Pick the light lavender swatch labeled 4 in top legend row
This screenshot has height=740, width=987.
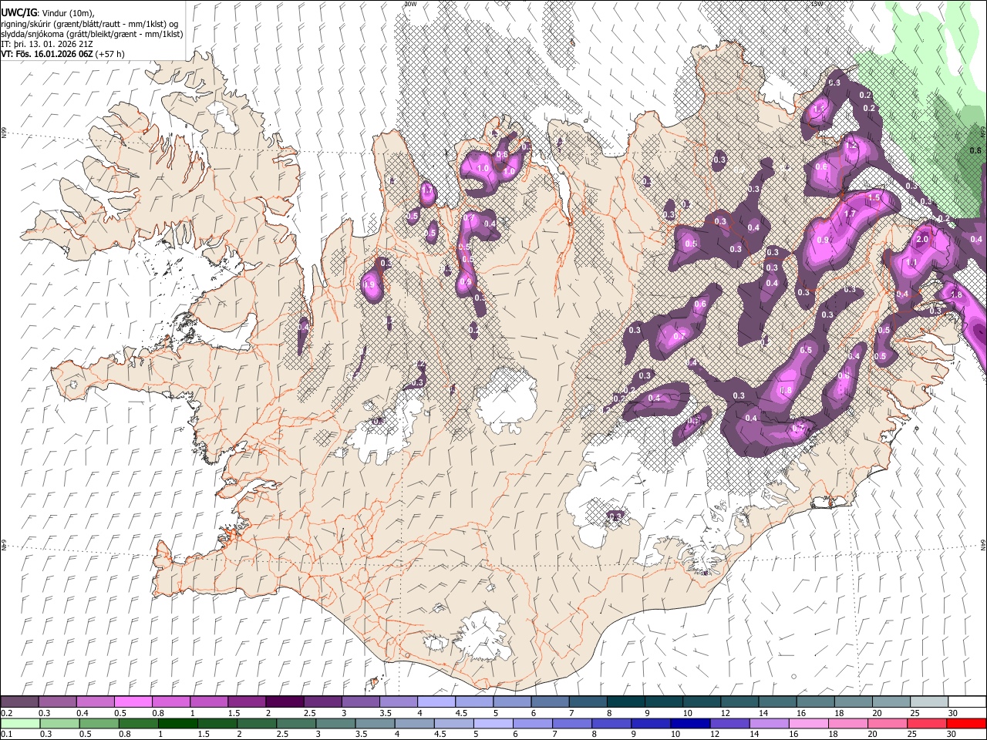point(436,701)
